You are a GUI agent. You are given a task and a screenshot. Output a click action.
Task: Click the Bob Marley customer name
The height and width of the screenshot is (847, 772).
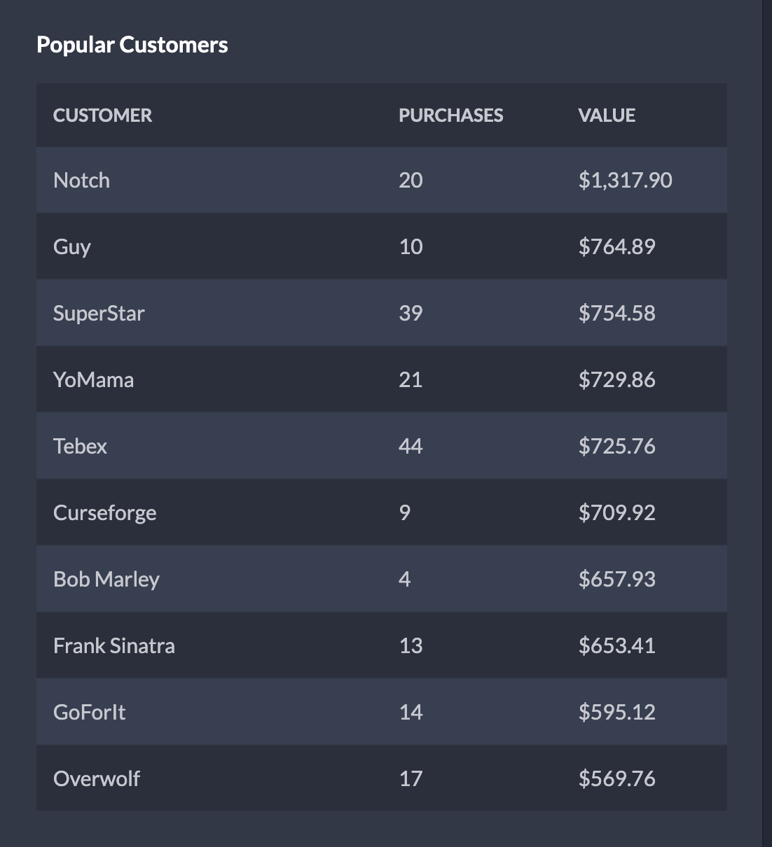coord(106,579)
